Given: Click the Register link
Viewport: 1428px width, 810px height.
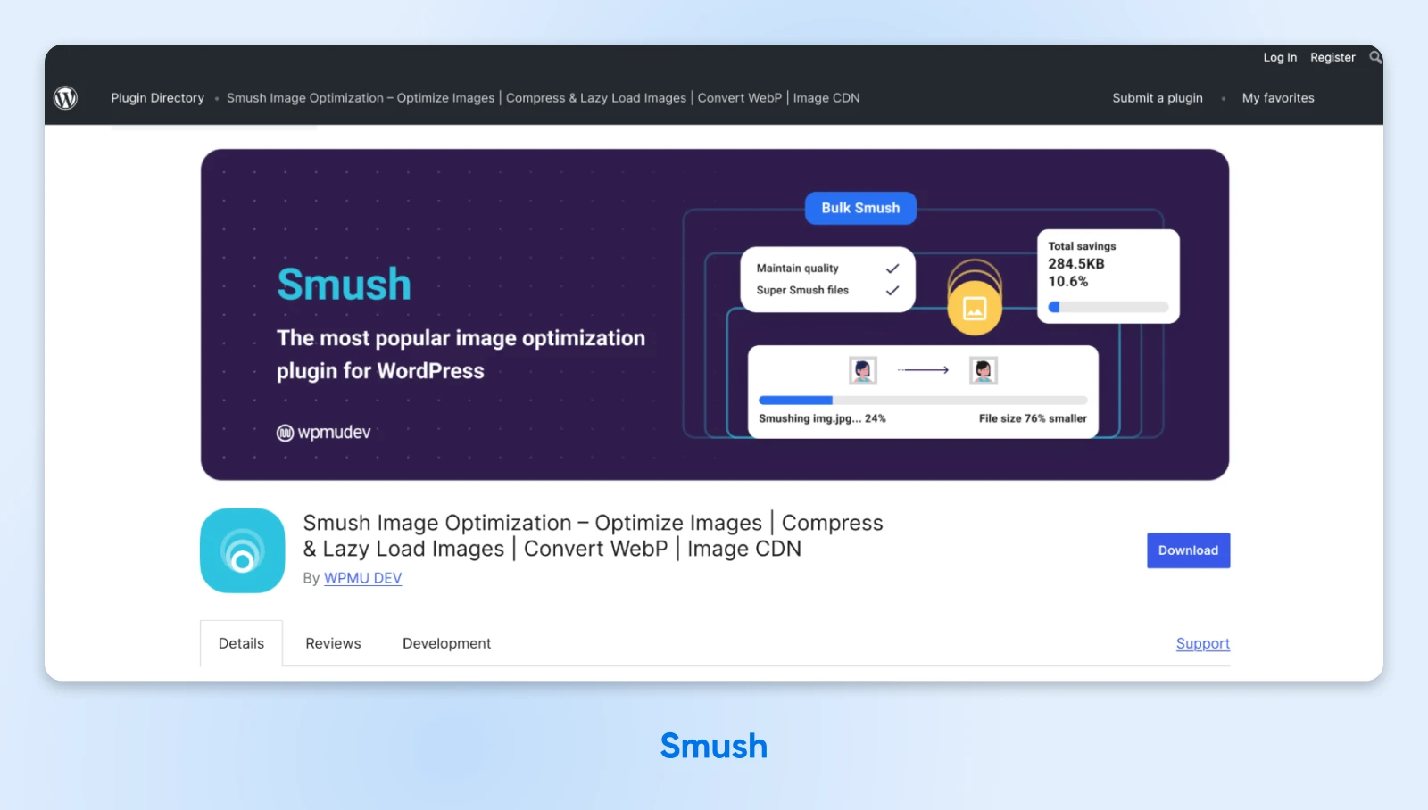Looking at the screenshot, I should pos(1333,57).
